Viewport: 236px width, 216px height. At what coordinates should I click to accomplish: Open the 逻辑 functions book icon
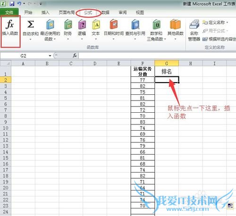82,25
